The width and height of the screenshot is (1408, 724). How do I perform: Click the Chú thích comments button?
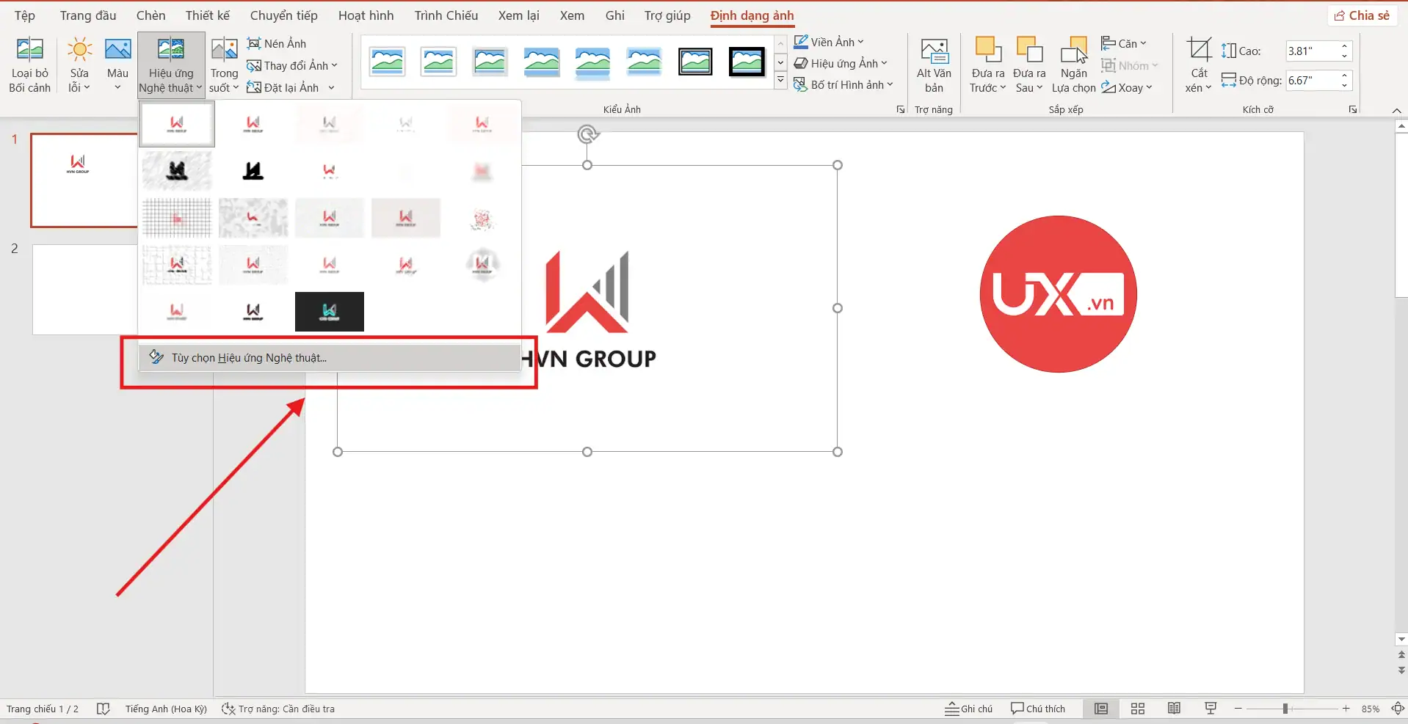[x=1037, y=709]
